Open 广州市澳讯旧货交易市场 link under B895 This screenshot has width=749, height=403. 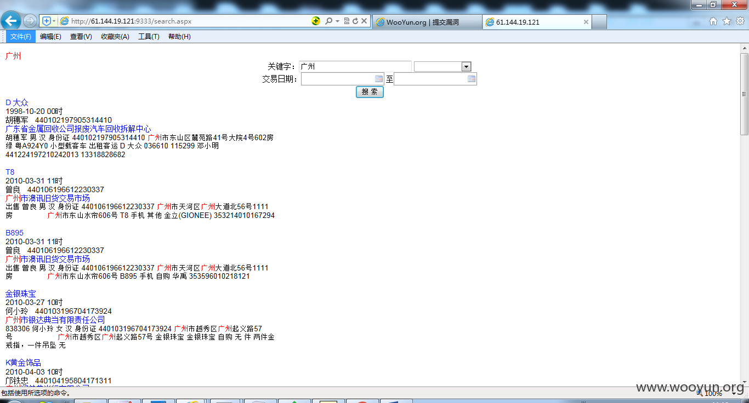[48, 259]
